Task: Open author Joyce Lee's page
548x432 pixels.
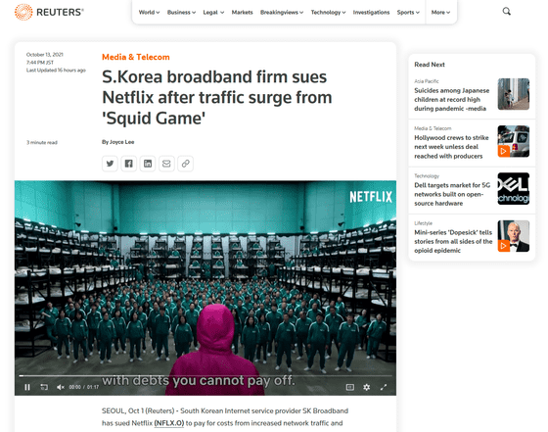Action: [x=122, y=142]
